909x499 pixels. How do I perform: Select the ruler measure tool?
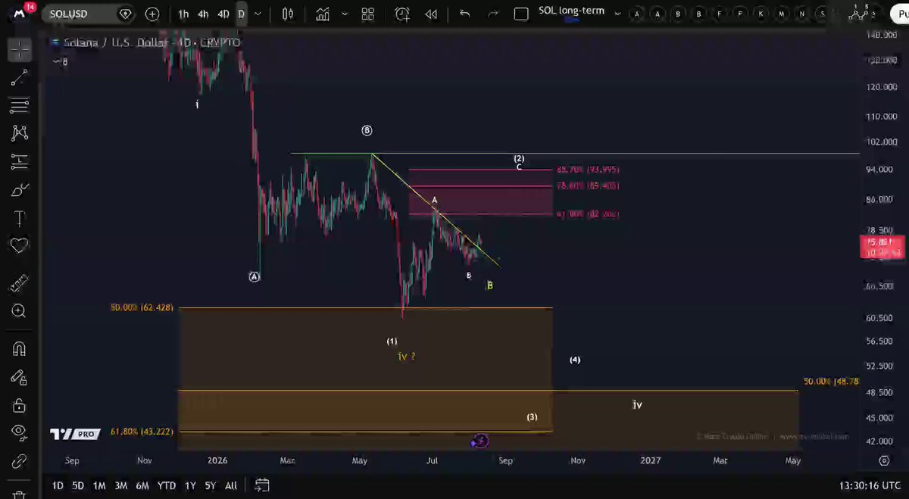[20, 282]
